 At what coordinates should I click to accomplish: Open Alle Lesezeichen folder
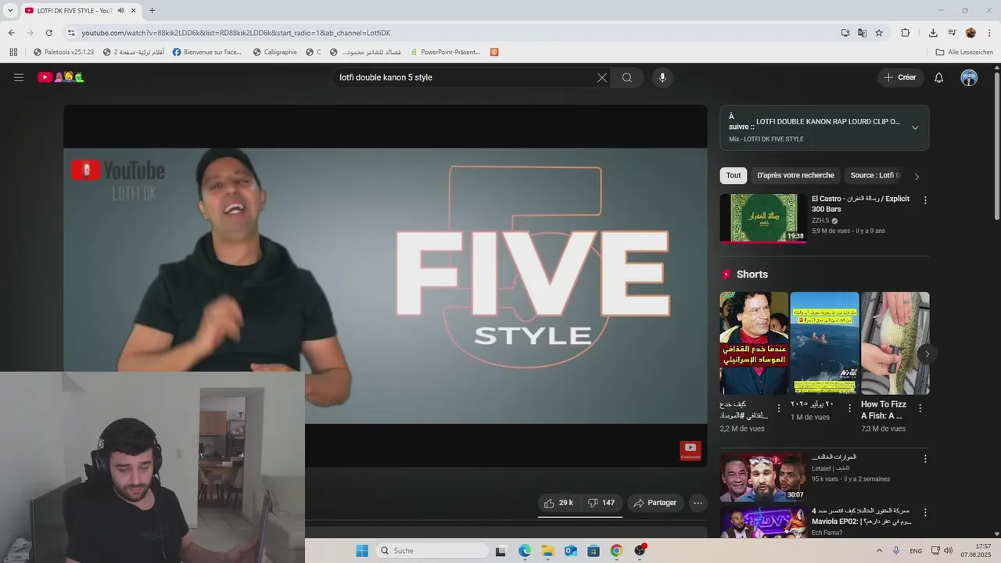(x=964, y=52)
